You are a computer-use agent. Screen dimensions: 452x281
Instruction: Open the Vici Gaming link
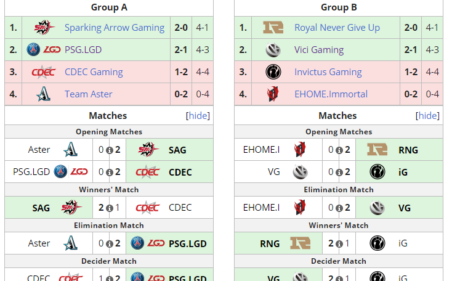click(319, 50)
